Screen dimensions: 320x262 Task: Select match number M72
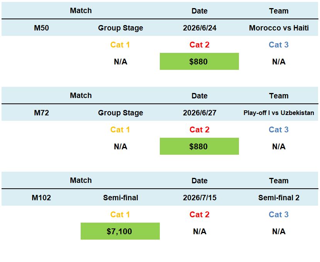coord(41,113)
